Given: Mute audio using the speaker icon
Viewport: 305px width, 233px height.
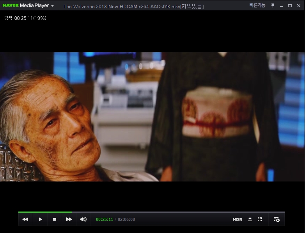Looking at the screenshot, I should [x=83, y=219].
